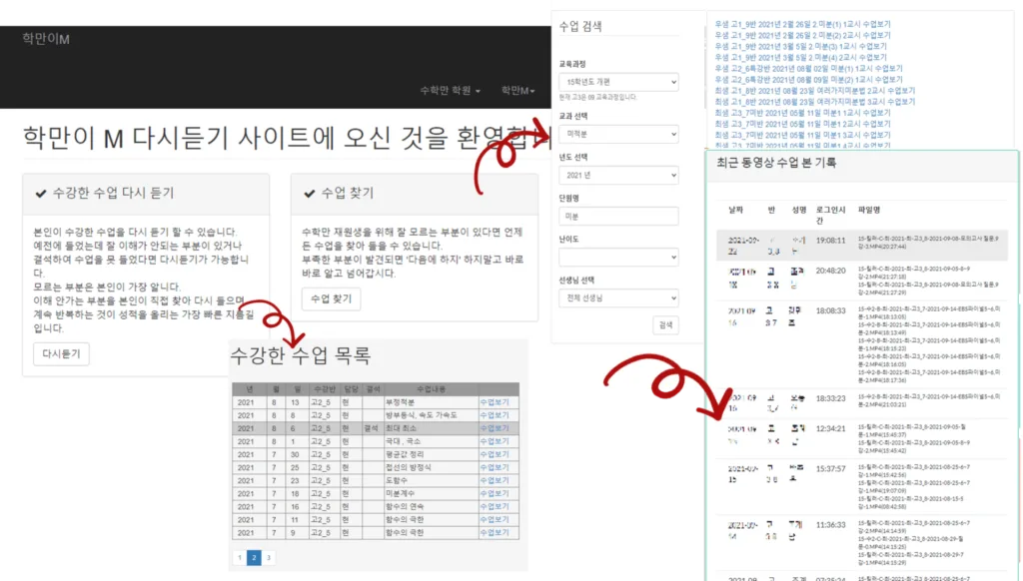Viewport: 1023px width, 581px height.
Task: Expand the 교육과정 dropdown showing 15학년도 개편
Action: [618, 82]
